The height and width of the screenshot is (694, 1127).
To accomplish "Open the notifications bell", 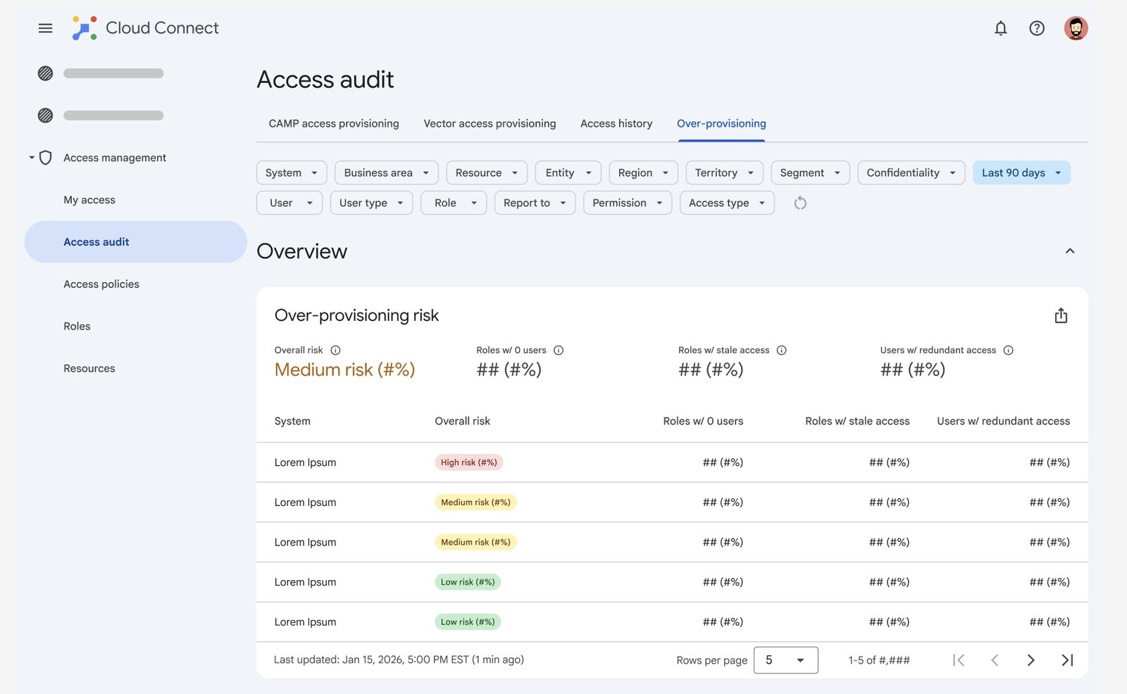I will 1000,28.
